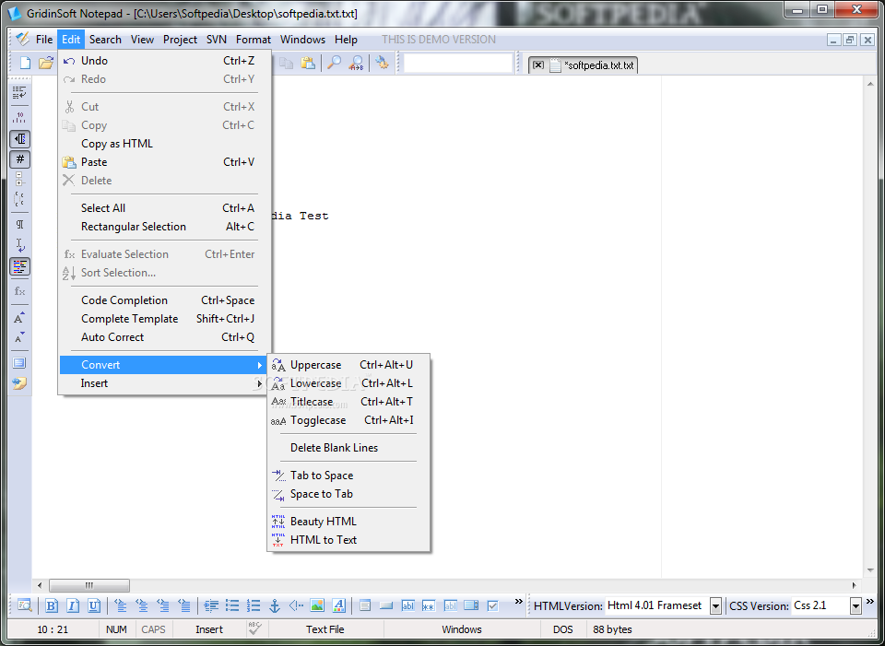Click the Text File status bar entry

pyautogui.click(x=325, y=629)
